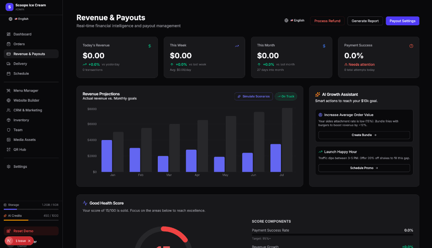Select the Inventory box icon
This screenshot has height=248, width=432.
click(x=9, y=120)
